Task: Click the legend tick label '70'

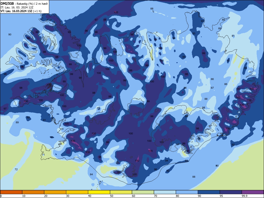Action: coord(155,196)
